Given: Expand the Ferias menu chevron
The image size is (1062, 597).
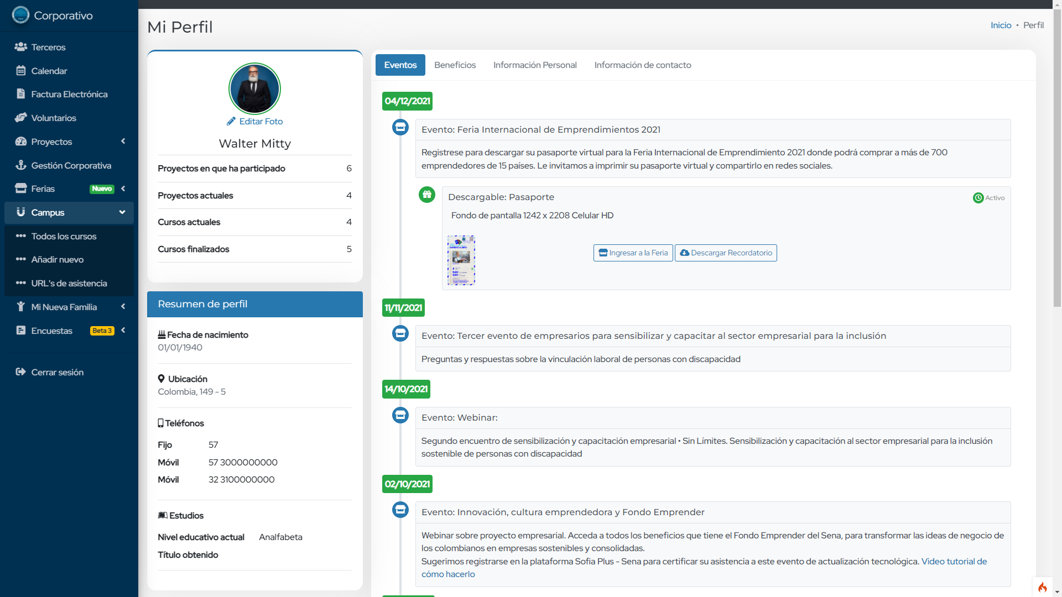Looking at the screenshot, I should pyautogui.click(x=123, y=188).
